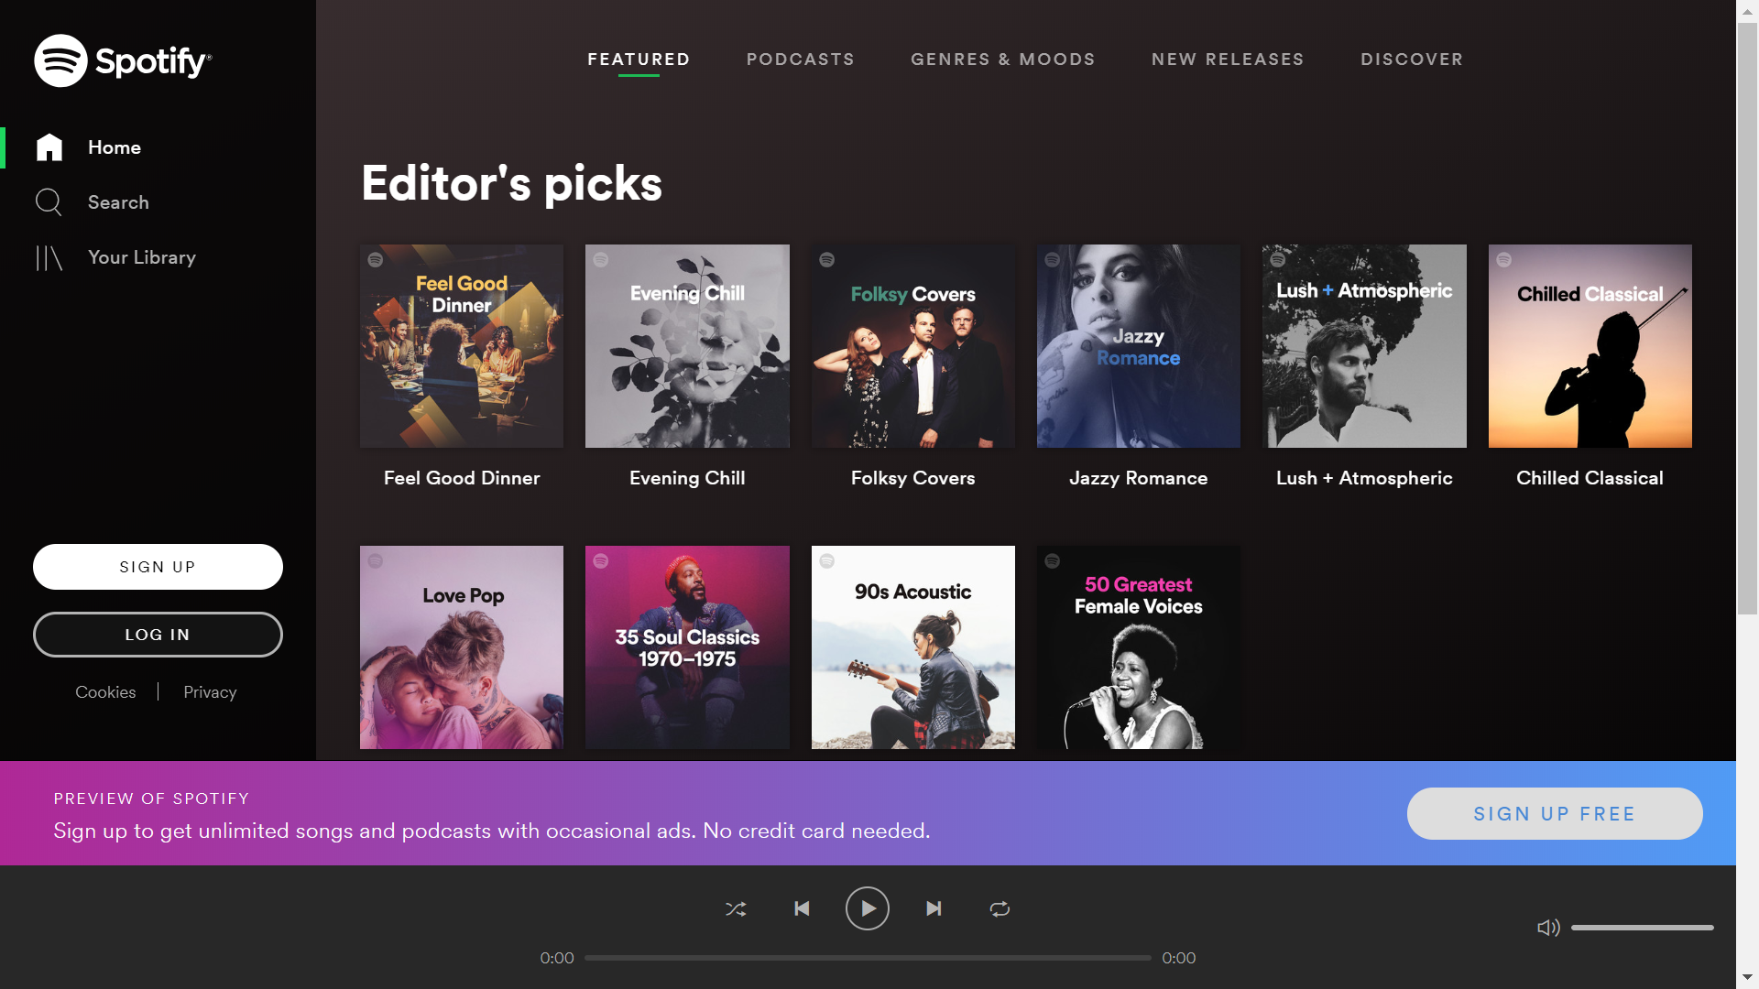Click the SIGN UP FREE button
This screenshot has width=1759, height=989.
1555,812
